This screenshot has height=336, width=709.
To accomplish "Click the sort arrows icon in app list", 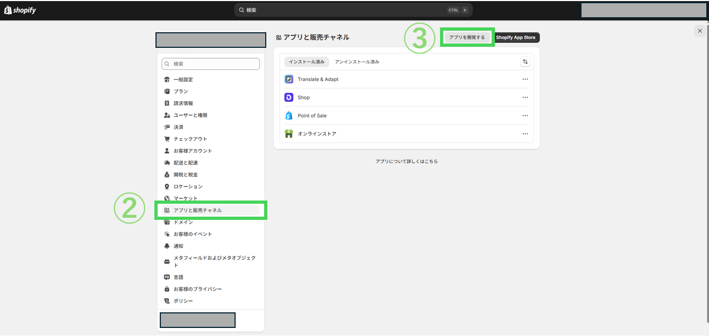I will [525, 62].
